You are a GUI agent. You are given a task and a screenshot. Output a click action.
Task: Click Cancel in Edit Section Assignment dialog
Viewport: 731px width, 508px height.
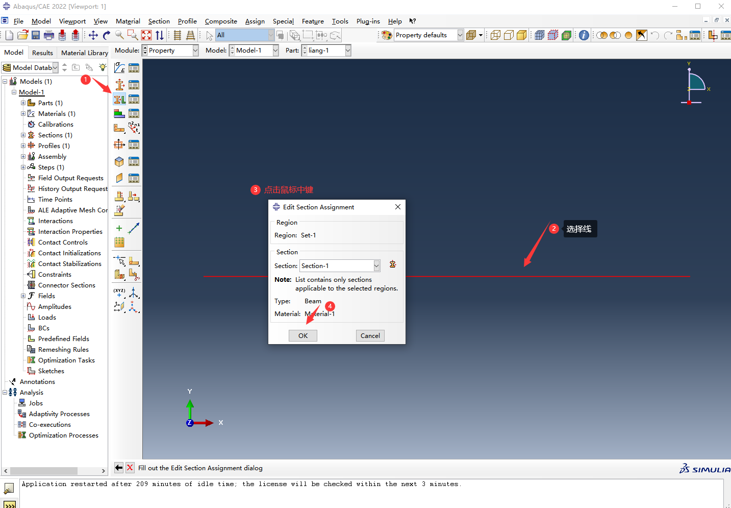click(x=370, y=336)
